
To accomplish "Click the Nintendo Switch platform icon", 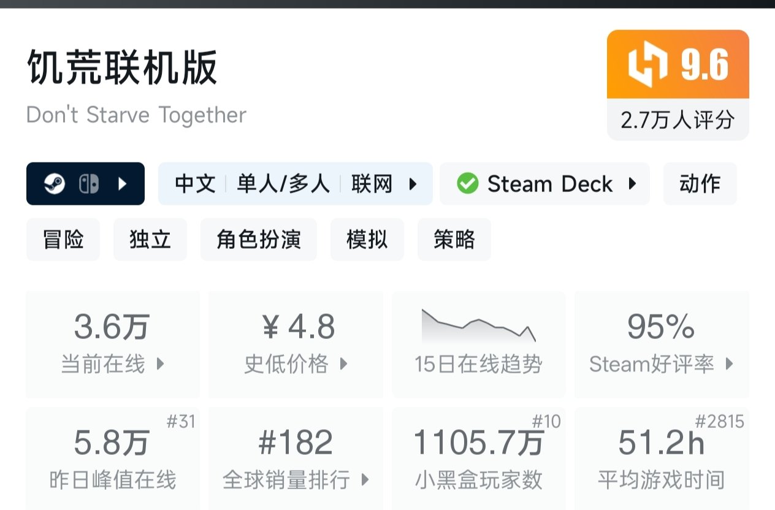I will click(89, 184).
